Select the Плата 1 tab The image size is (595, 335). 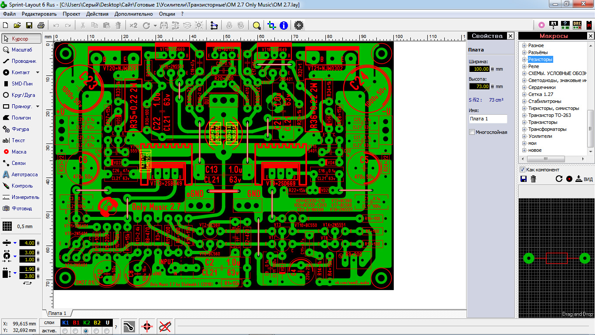[57, 313]
